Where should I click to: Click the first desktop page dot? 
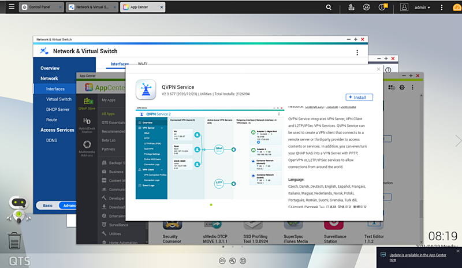click(223, 247)
